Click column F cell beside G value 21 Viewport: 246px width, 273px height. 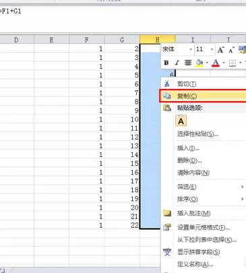pos(87,216)
